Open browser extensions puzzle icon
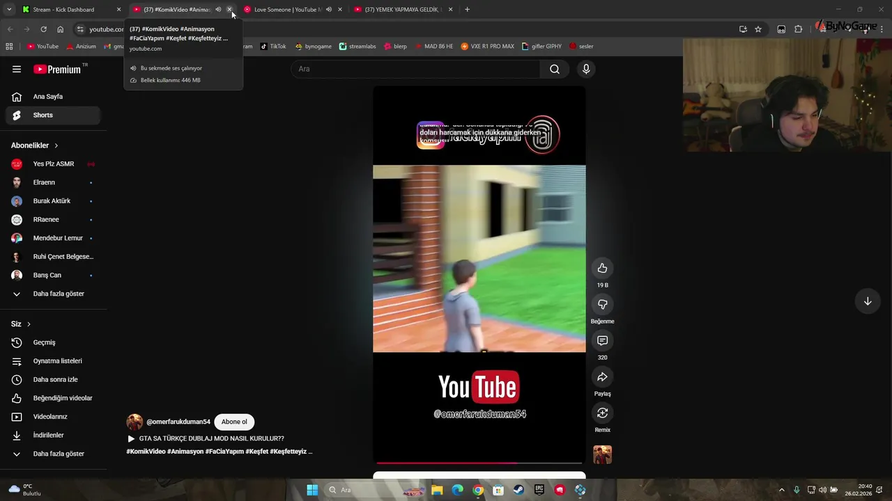This screenshot has width=892, height=501. click(799, 29)
